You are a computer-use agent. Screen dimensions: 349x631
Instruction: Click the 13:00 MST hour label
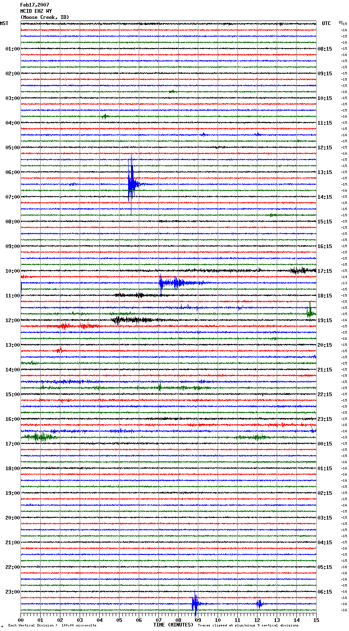tap(13, 345)
